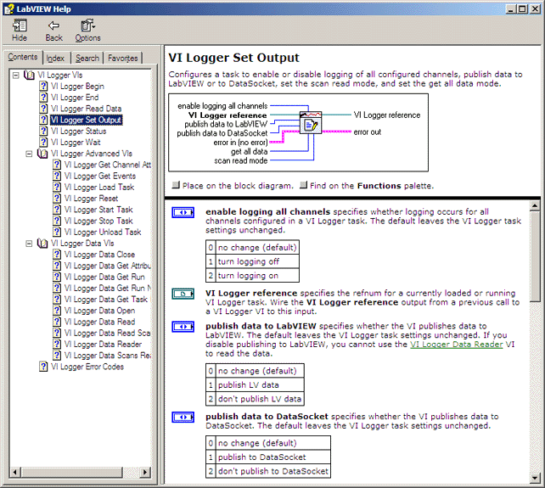Image resolution: width=545 pixels, height=488 pixels.
Task: Minimize the LabVIEW Help window
Action: [x=510, y=9]
